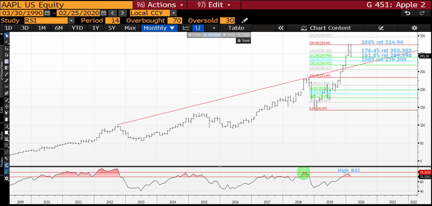This screenshot has height=206, width=432.
Task: Pick the trend line drawing tool below the pointer
Action: 7,42
